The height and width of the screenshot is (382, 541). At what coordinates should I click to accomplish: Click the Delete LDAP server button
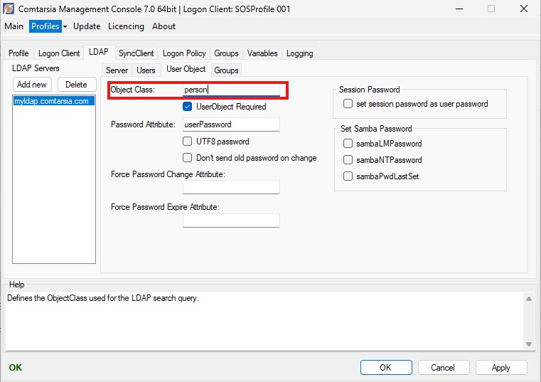(76, 85)
